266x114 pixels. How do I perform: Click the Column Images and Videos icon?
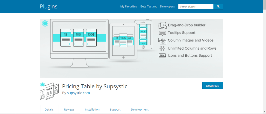tap(162, 41)
